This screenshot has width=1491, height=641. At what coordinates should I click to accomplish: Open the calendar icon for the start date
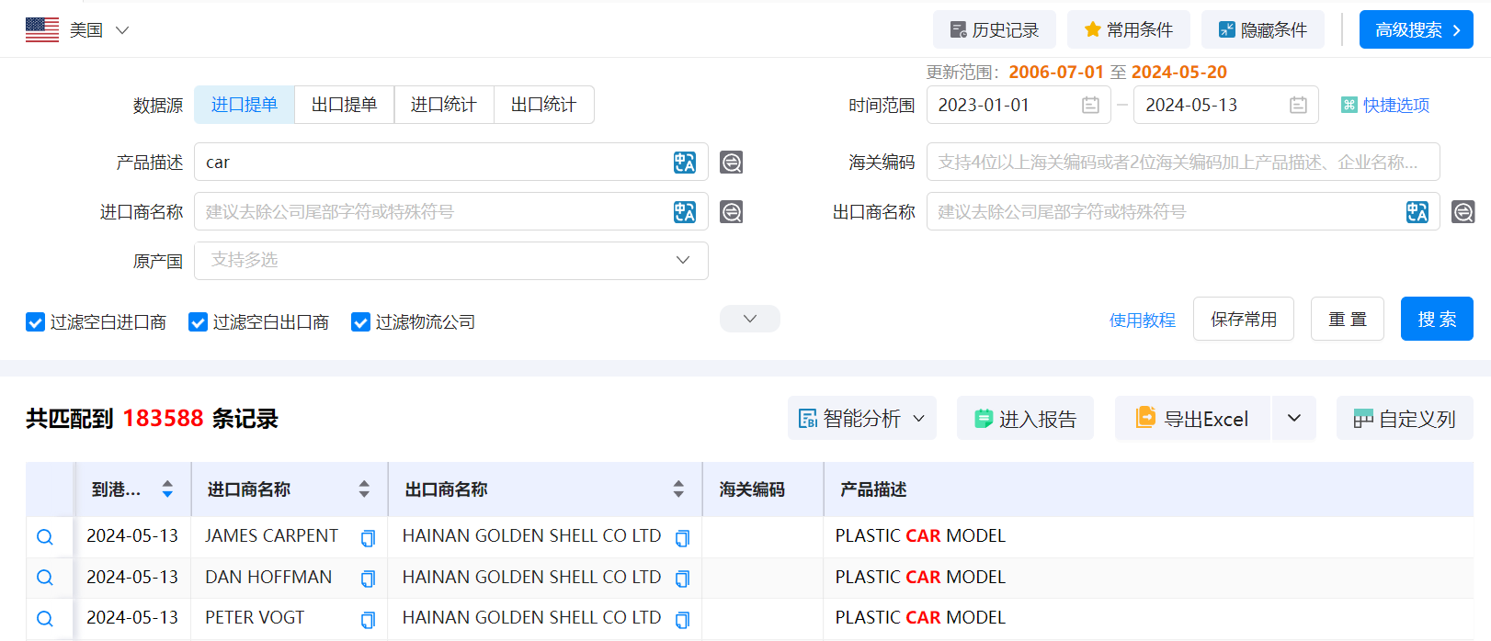coord(1089,105)
